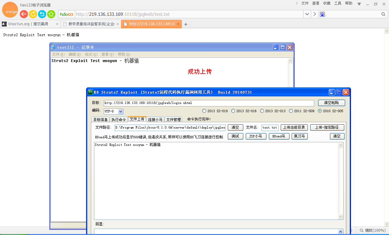
Task: Open Notepad 查看 menu
Action: click(107, 54)
